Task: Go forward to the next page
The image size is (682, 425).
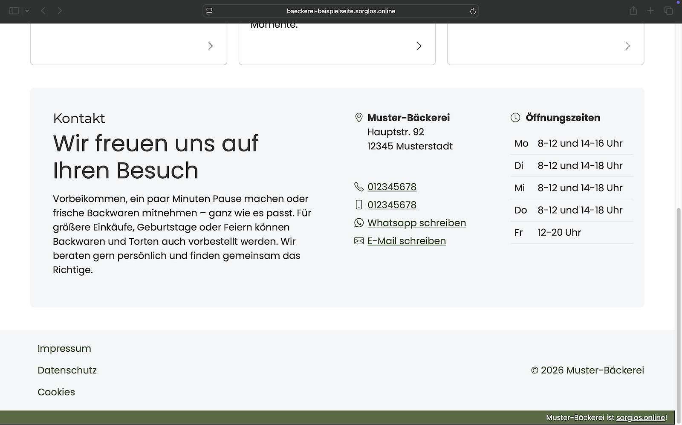Action: point(60,11)
